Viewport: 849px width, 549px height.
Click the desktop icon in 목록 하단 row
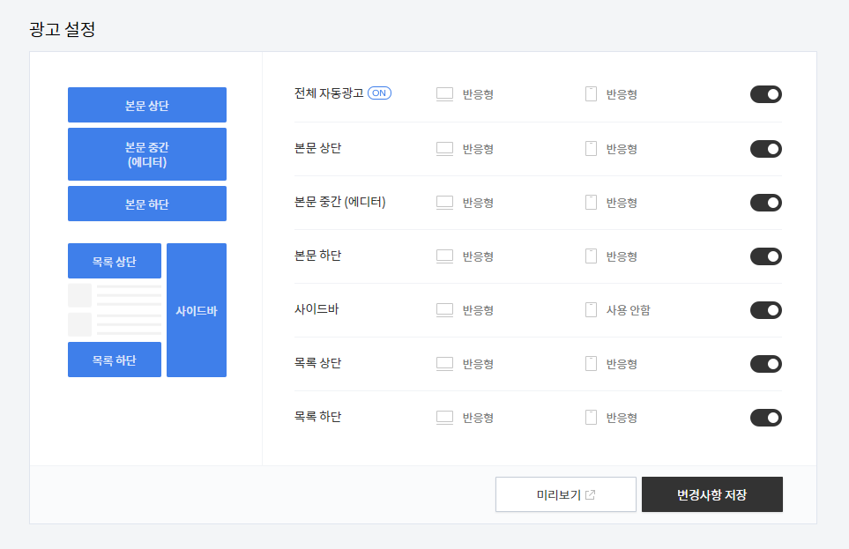(444, 418)
